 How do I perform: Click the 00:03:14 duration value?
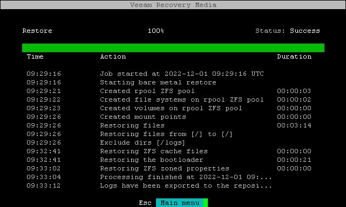(294, 125)
